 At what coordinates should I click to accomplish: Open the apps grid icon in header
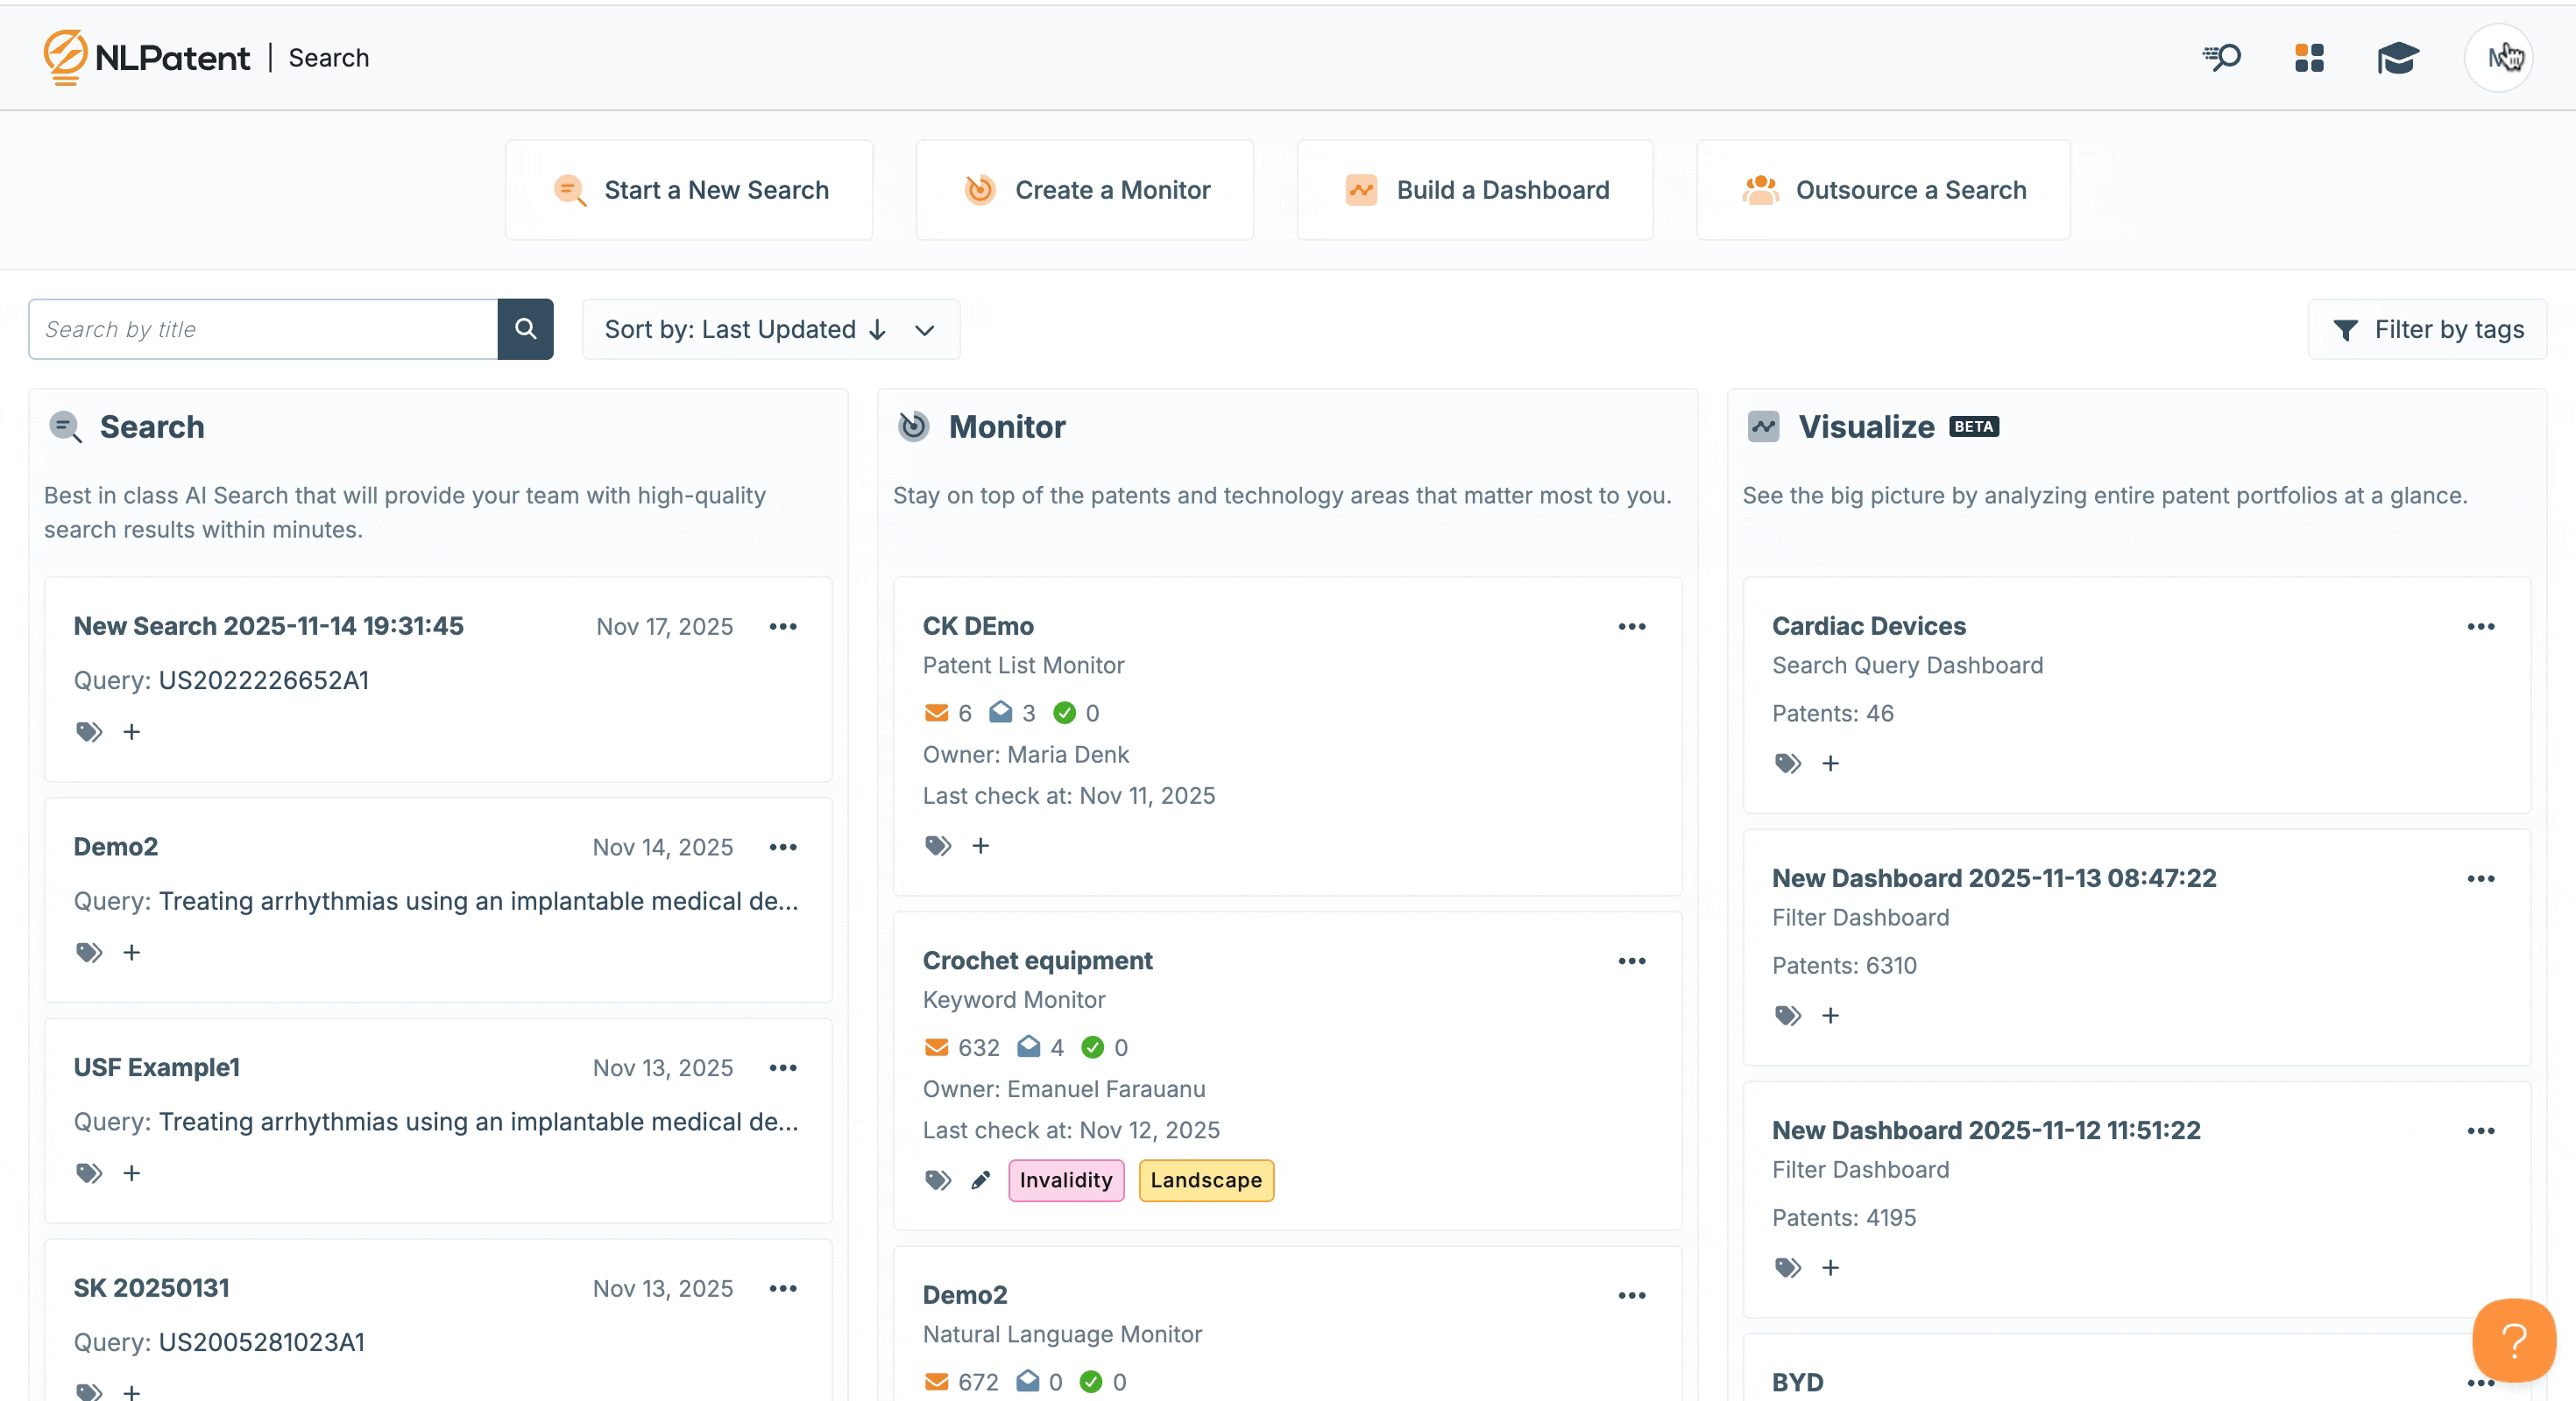2309,58
